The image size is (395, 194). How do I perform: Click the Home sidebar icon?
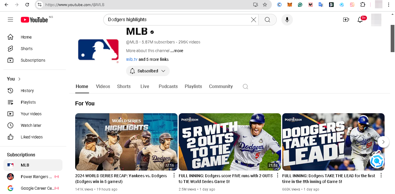click(x=10, y=37)
